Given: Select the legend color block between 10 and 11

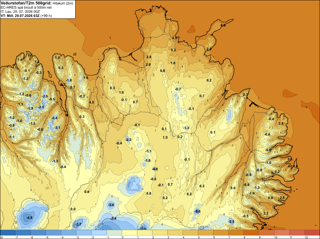Looking at the screenshot, I should click(282, 233).
